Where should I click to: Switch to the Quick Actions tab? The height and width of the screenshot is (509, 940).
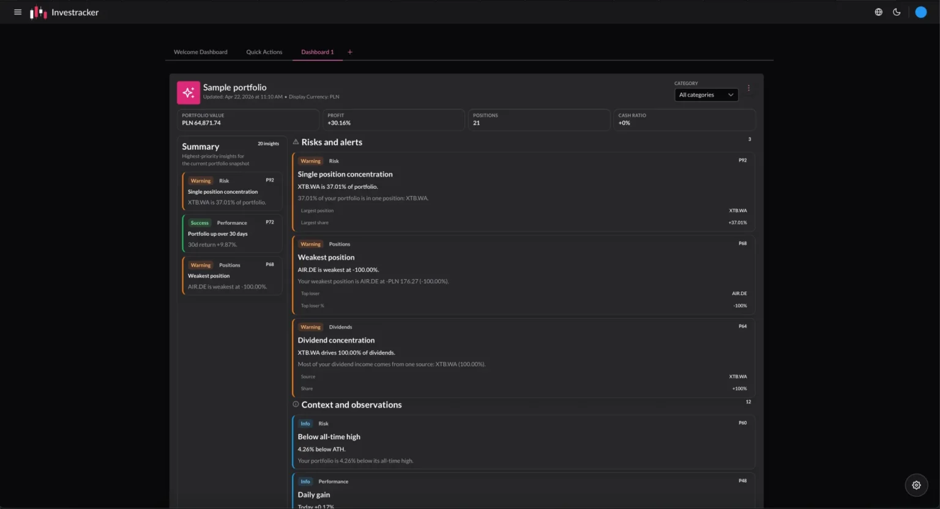point(264,52)
